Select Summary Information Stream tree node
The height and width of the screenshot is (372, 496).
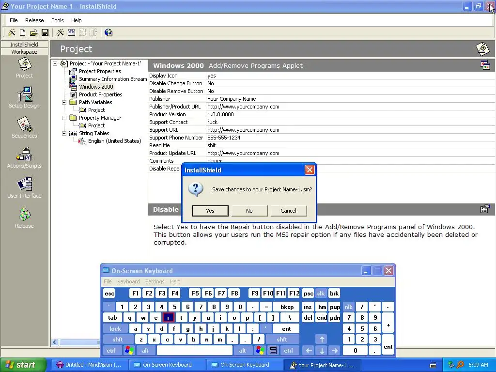point(112,79)
